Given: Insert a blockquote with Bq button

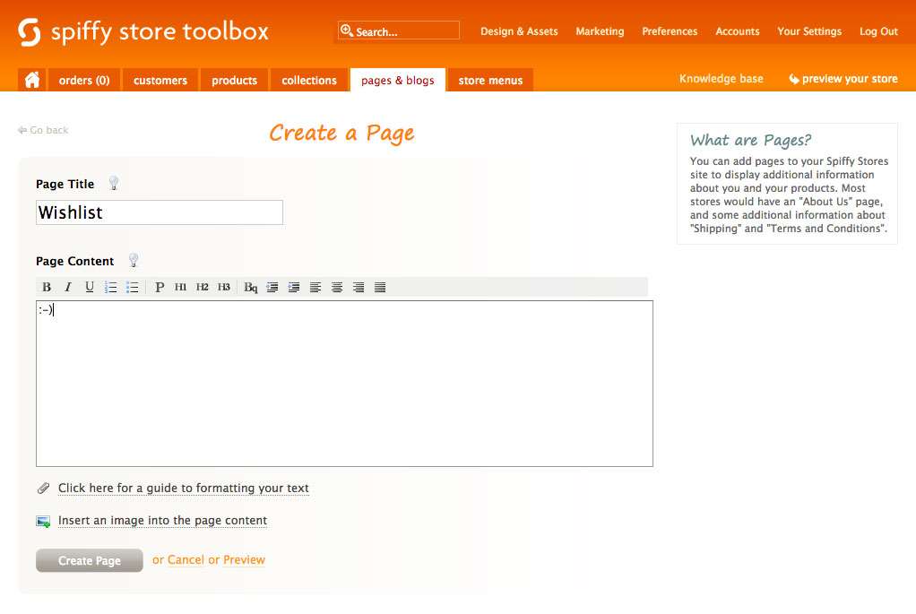Looking at the screenshot, I should click(251, 287).
